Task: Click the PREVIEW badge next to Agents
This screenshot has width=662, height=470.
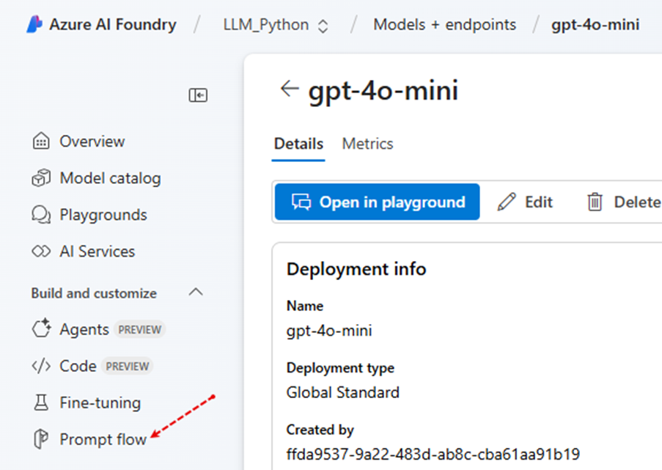Action: pos(140,330)
